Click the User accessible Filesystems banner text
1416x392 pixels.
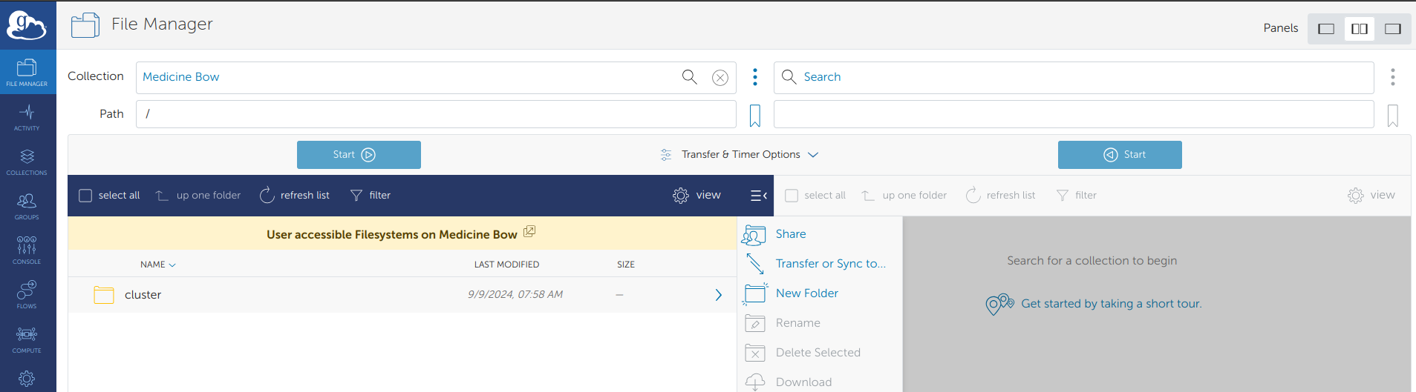392,235
